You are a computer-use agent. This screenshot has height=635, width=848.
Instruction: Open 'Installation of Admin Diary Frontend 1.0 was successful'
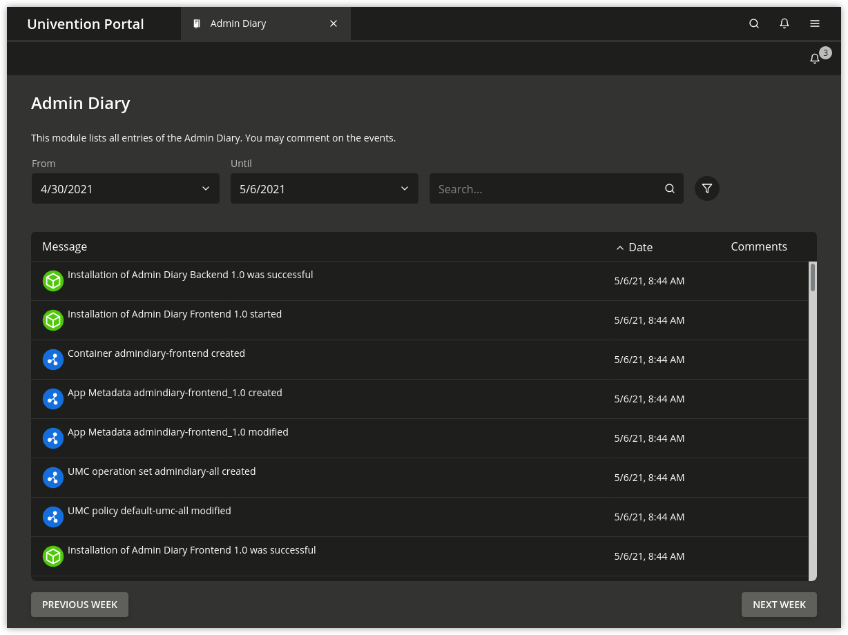click(x=191, y=550)
